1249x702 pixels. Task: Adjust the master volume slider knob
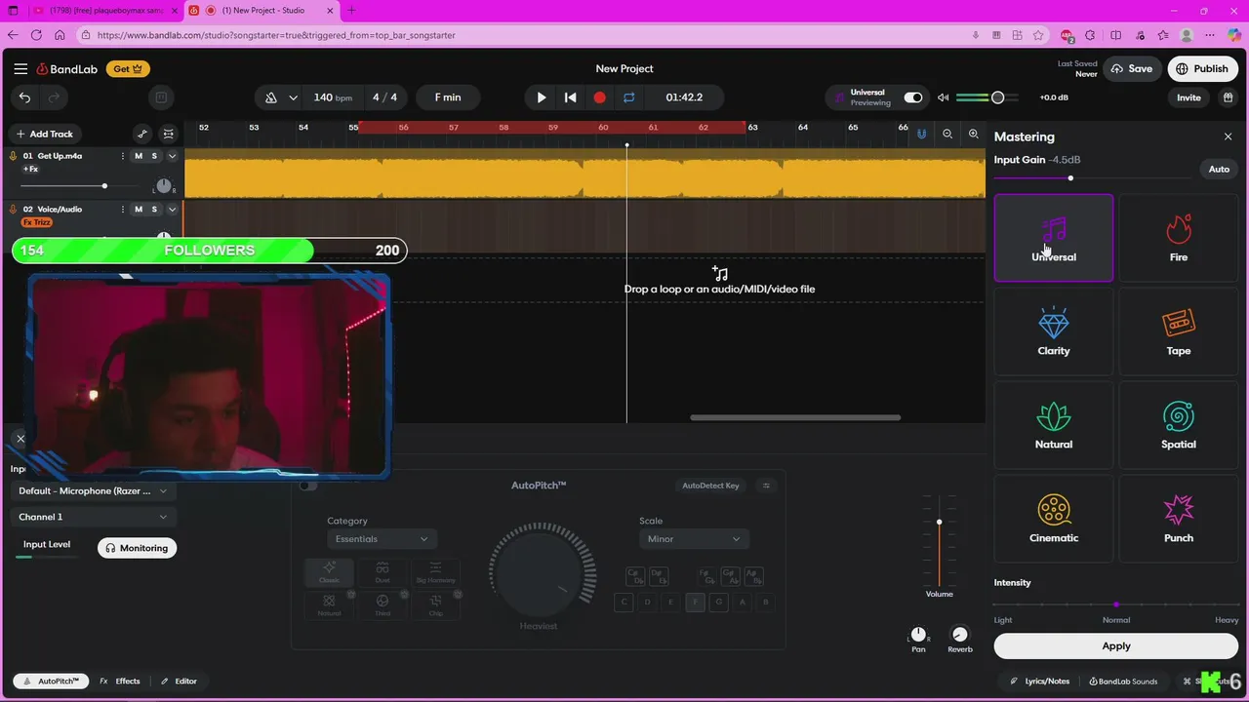[x=997, y=97]
